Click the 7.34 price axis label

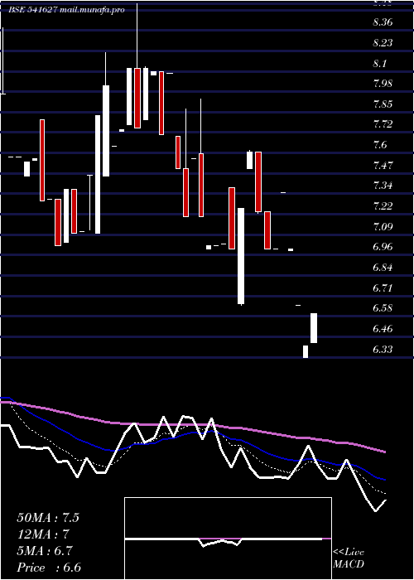(383, 186)
